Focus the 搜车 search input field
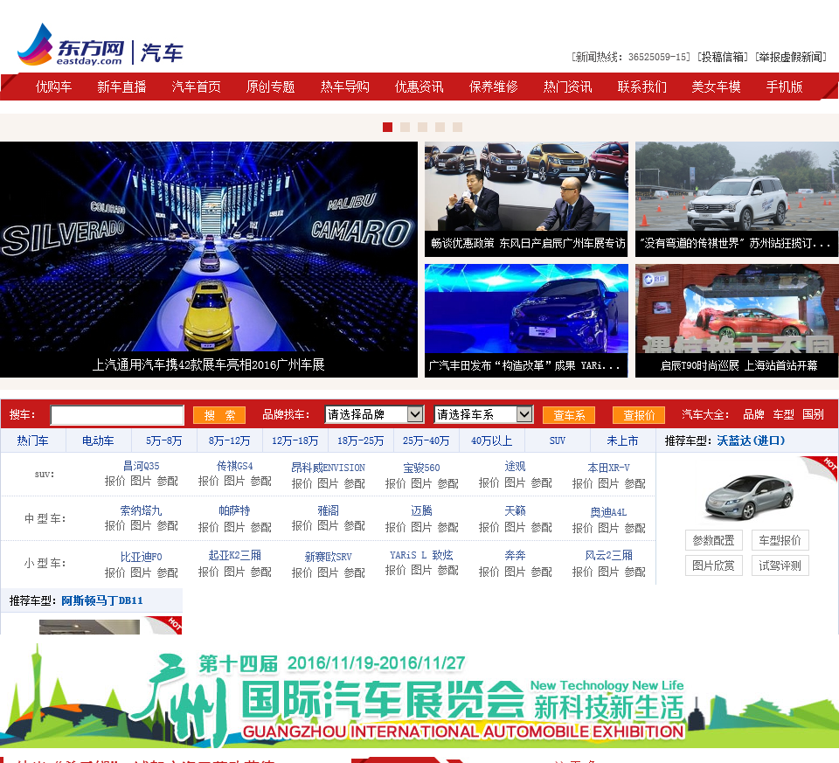The width and height of the screenshot is (839, 763). pyautogui.click(x=117, y=414)
